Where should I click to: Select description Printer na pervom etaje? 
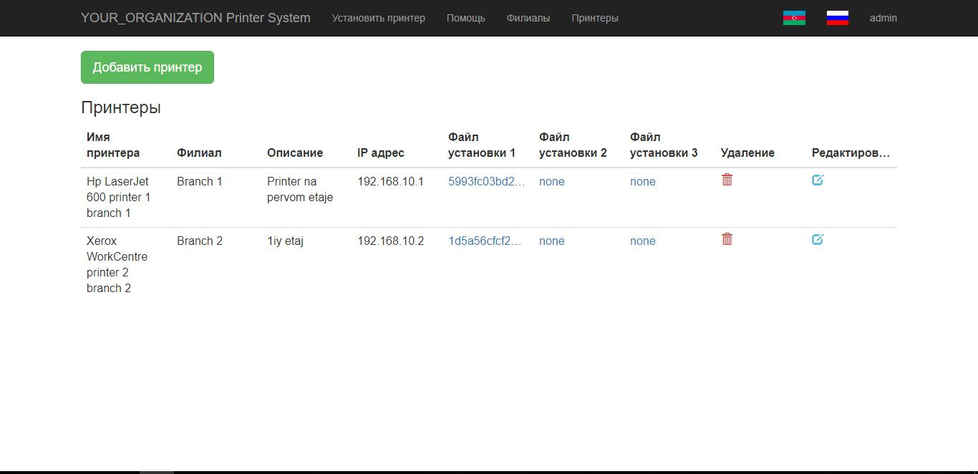click(300, 189)
